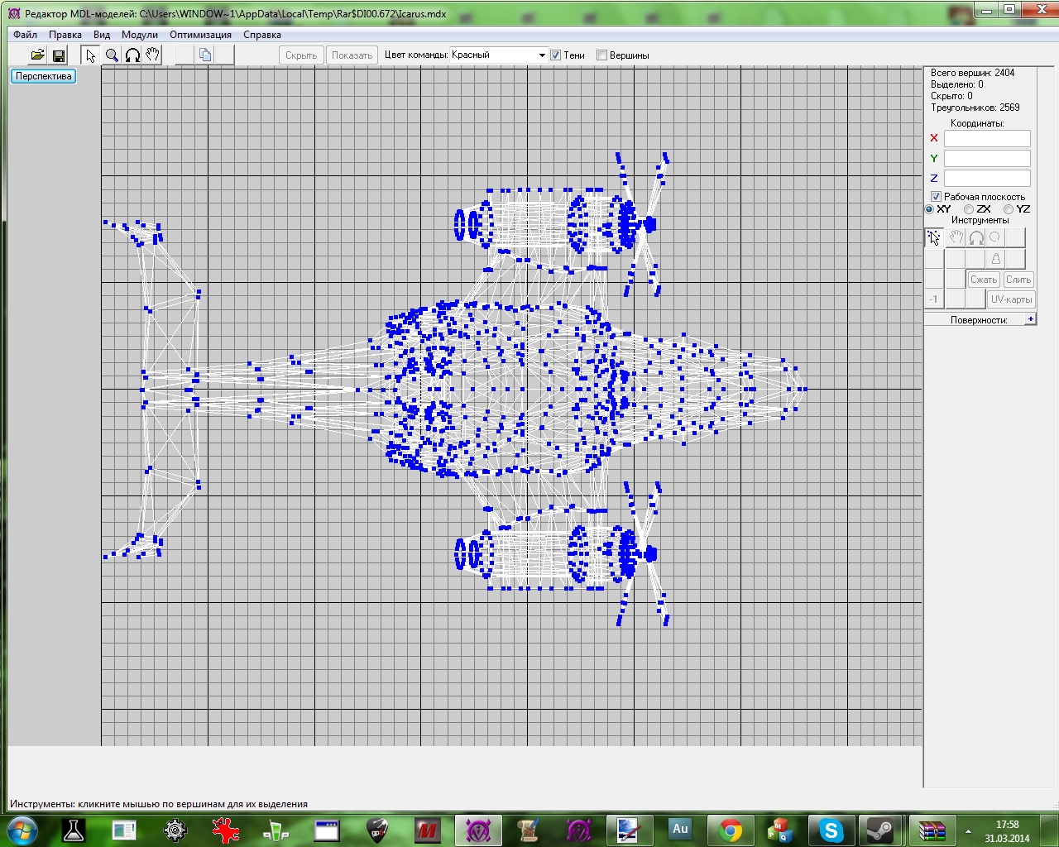Click the X coordinate input field
The height and width of the screenshot is (847, 1059).
click(987, 139)
